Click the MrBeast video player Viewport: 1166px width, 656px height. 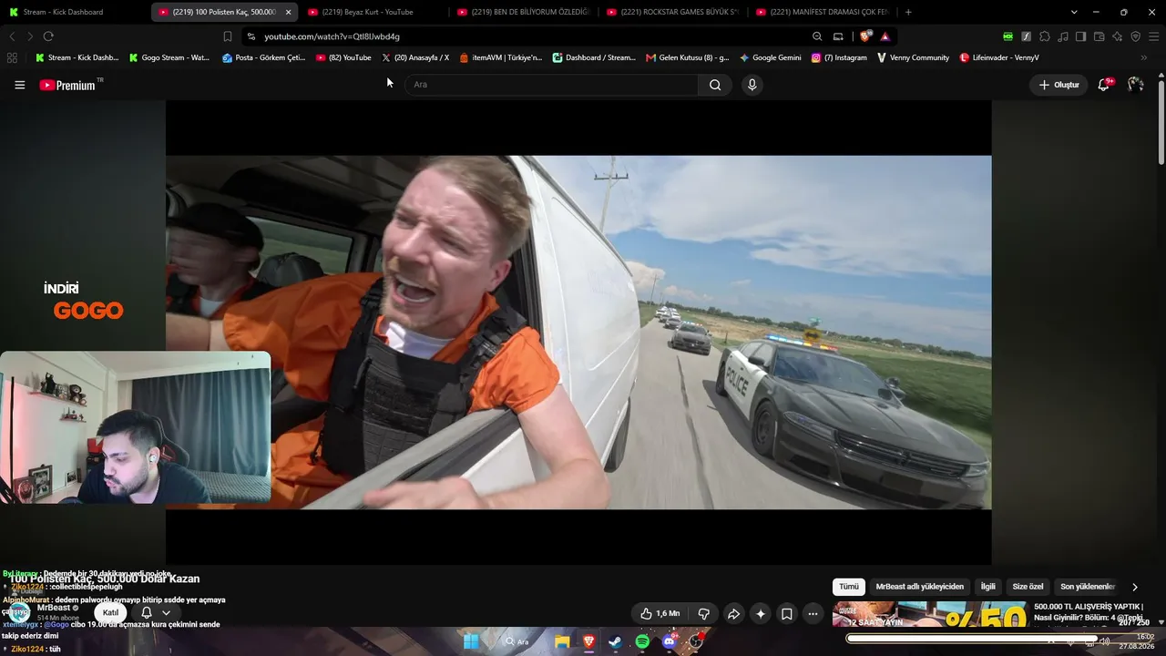[x=578, y=333]
